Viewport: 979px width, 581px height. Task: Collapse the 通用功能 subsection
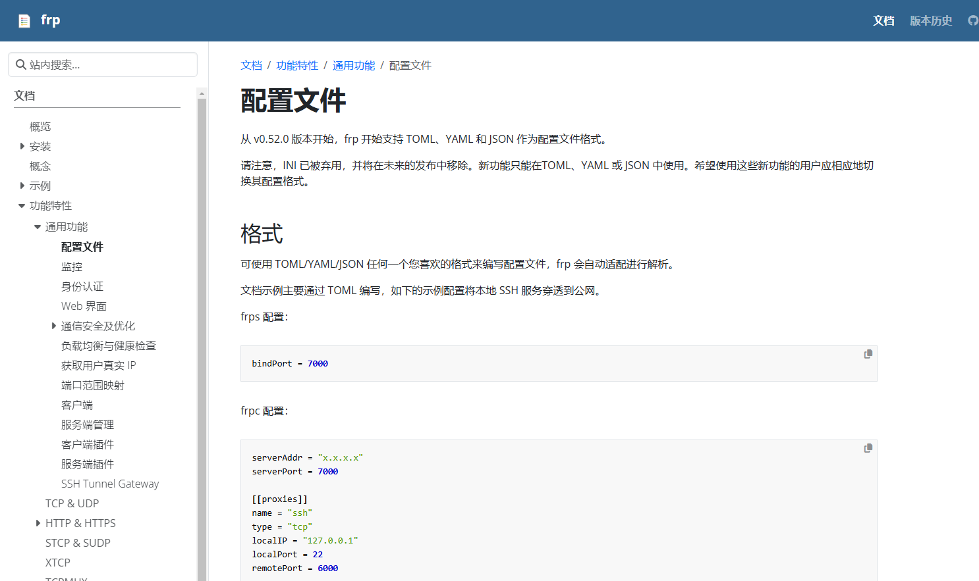(38, 227)
